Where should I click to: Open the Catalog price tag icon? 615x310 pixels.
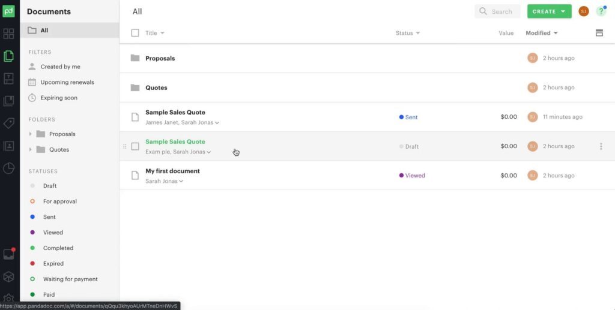click(x=8, y=123)
